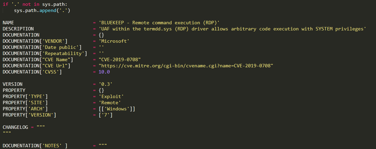Click the ['7'] PROPERTY VERSION value
Image resolution: width=376 pixels, height=149 pixels.
click(106, 115)
